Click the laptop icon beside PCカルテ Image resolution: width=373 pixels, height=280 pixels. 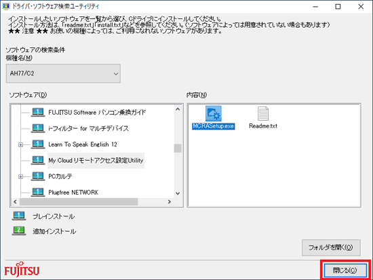38,176
